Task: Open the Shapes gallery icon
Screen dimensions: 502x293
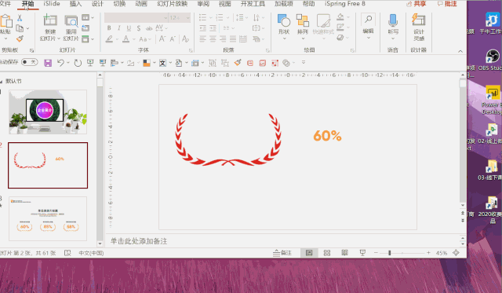Action: [284, 20]
